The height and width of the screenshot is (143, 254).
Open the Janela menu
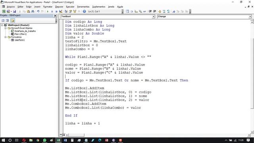[x=111, y=7]
